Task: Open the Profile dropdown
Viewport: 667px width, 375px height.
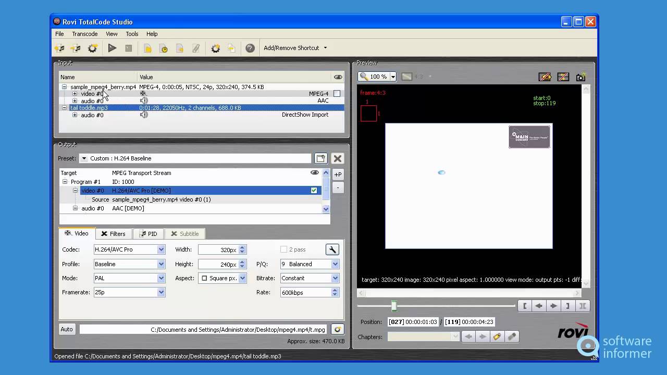Action: [161, 264]
